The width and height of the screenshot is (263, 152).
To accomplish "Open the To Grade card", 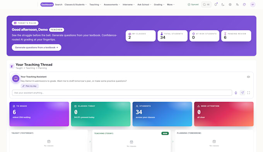I will point(39,114).
